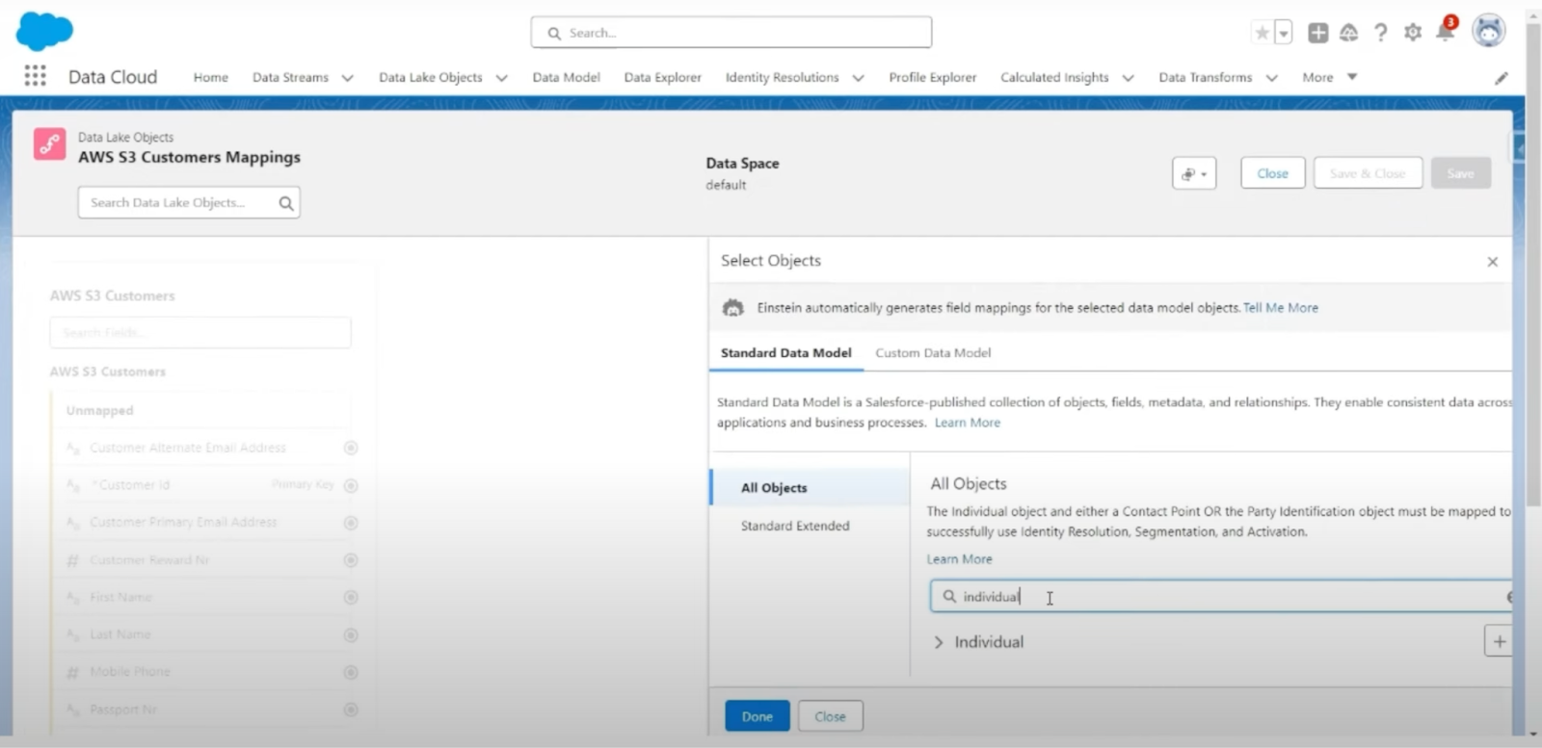The image size is (1542, 748).
Task: Open the More navigation dropdown
Action: tap(1330, 77)
